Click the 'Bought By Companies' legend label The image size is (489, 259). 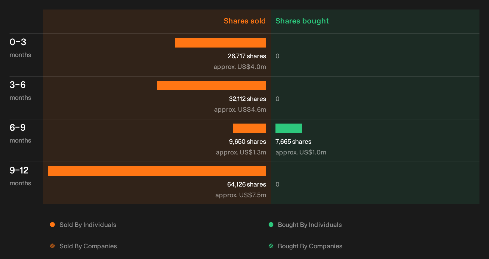tap(310, 246)
